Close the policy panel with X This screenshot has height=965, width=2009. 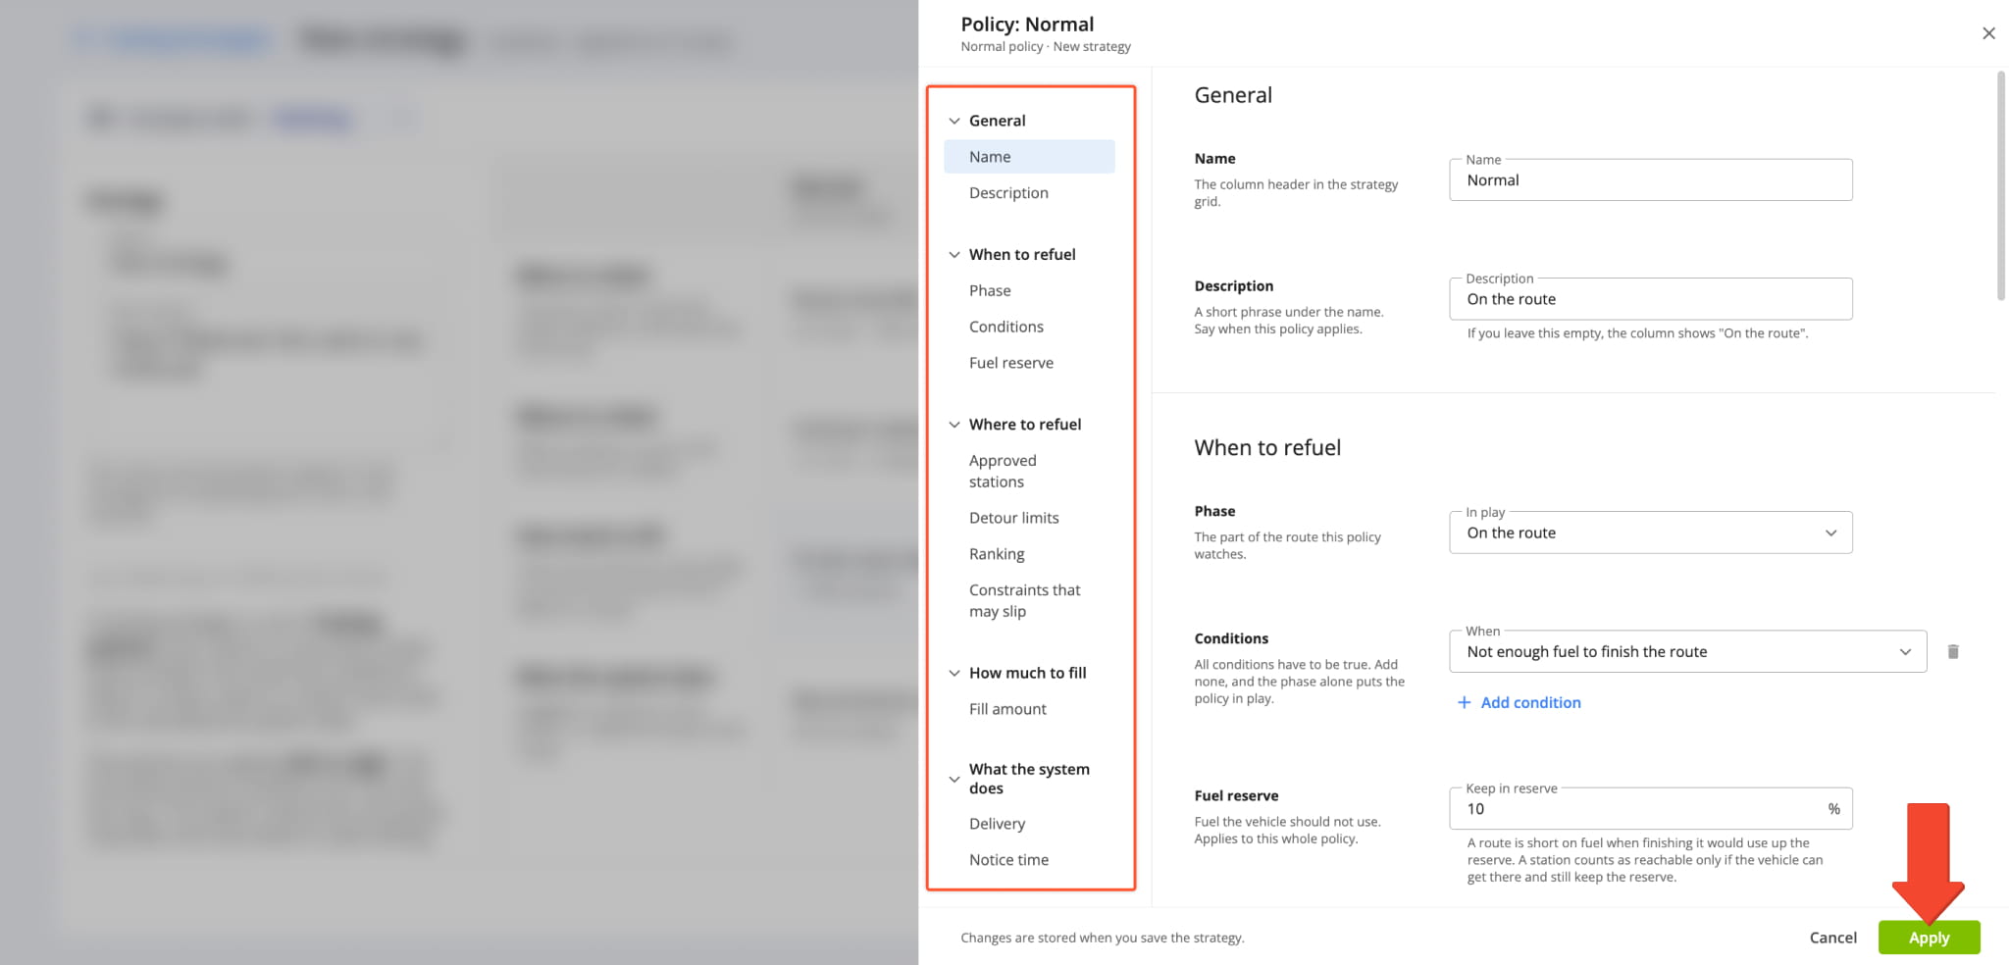(x=1988, y=33)
